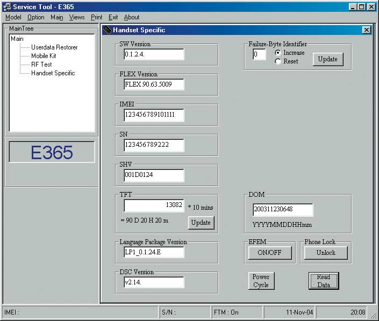Click the S/N status bar entry
This screenshot has width=379, height=321.
point(185,312)
